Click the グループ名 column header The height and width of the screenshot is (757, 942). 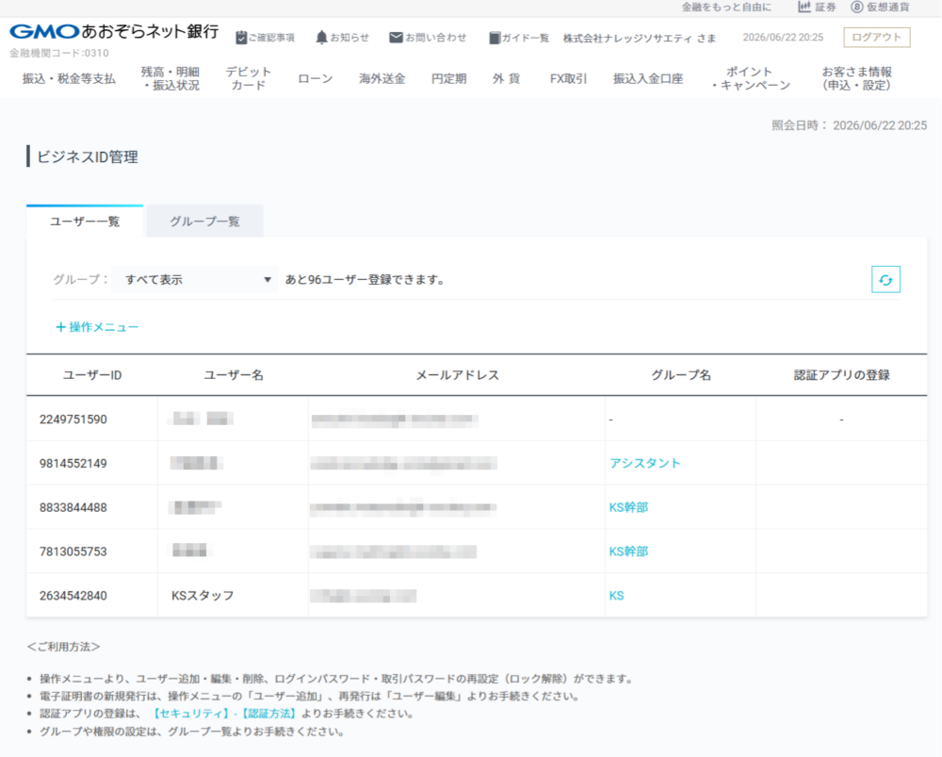(x=681, y=375)
